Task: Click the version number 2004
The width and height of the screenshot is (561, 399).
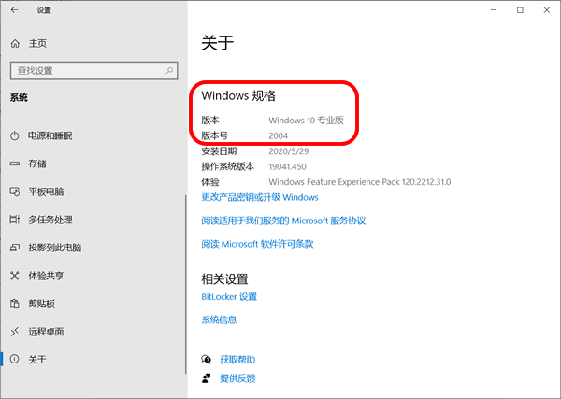Action: (279, 135)
